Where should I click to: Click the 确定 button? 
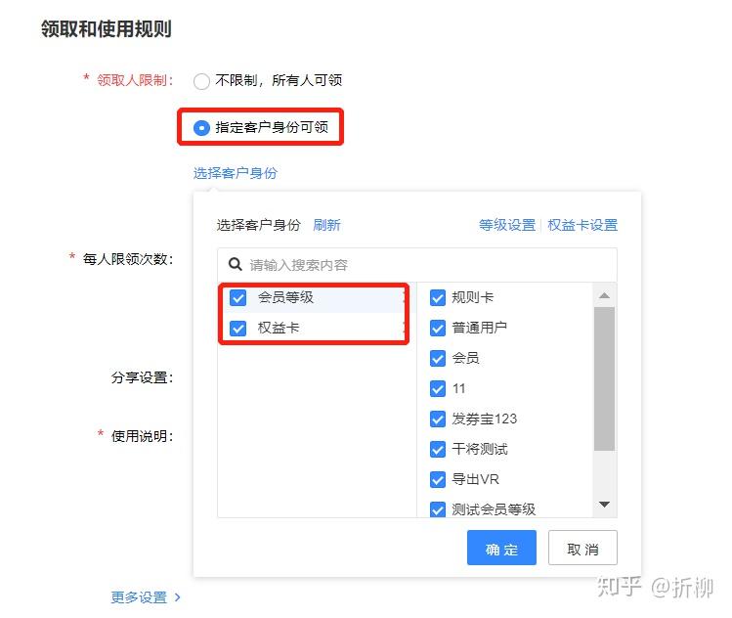point(502,548)
